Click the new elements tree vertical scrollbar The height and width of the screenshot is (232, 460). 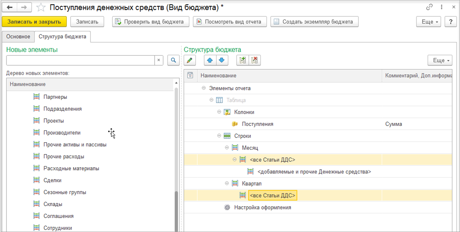coord(176,209)
